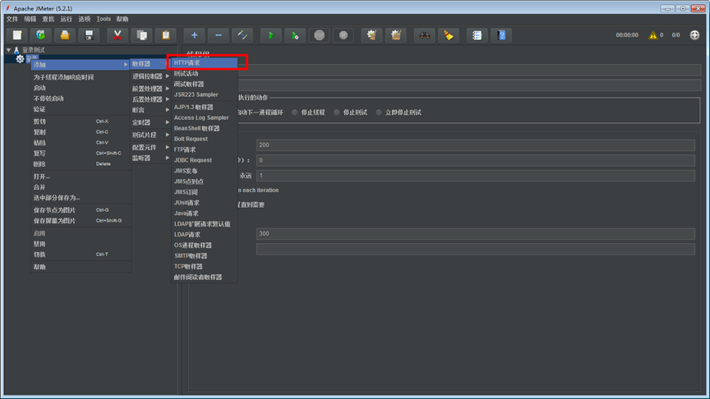Click the Clear all icon
The height and width of the screenshot is (399, 710).
396,34
